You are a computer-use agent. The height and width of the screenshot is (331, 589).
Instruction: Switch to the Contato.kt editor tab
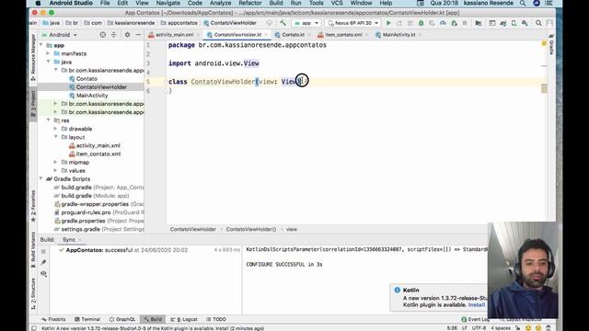[x=293, y=35]
